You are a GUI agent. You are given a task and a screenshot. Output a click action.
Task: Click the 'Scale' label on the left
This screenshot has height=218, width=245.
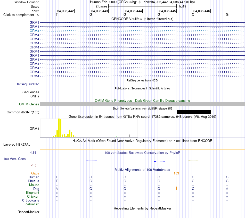click(x=35, y=6)
